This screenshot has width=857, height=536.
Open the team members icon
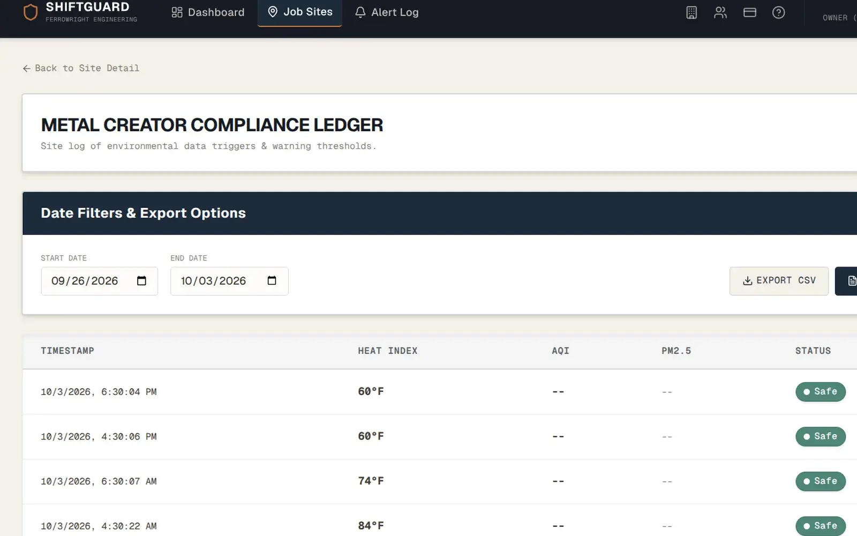(720, 12)
